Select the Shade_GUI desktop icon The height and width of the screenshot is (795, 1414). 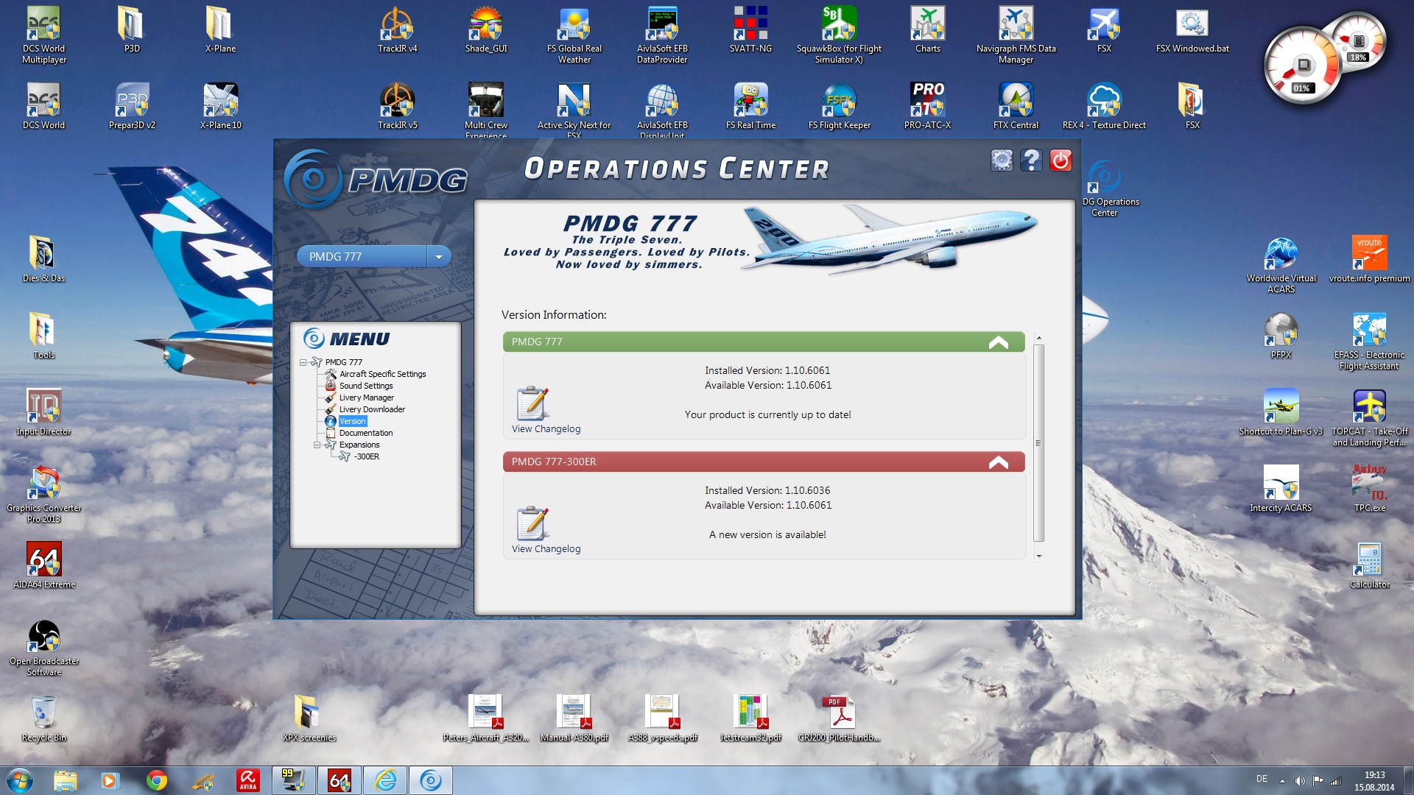pyautogui.click(x=486, y=29)
